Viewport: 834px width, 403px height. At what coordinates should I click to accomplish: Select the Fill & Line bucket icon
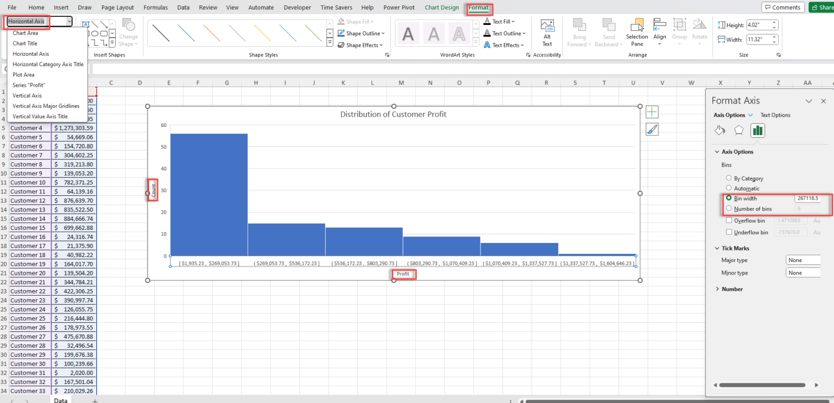(719, 130)
